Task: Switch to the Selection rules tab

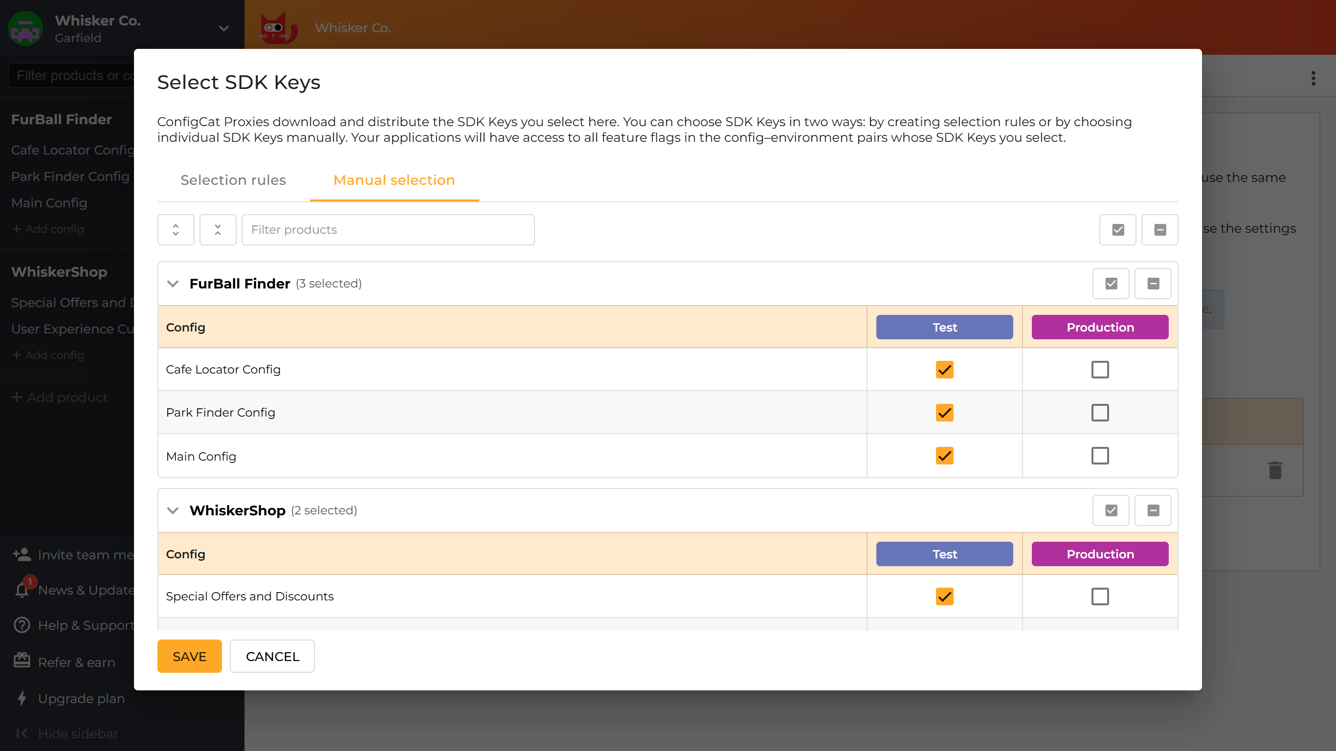Action: (233, 180)
